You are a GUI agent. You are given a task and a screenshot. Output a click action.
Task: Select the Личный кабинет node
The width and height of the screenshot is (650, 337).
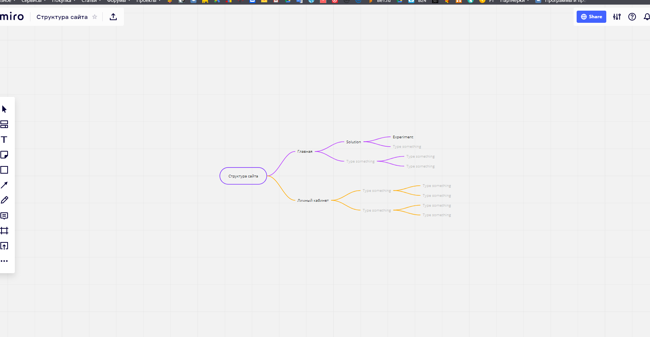(x=313, y=201)
